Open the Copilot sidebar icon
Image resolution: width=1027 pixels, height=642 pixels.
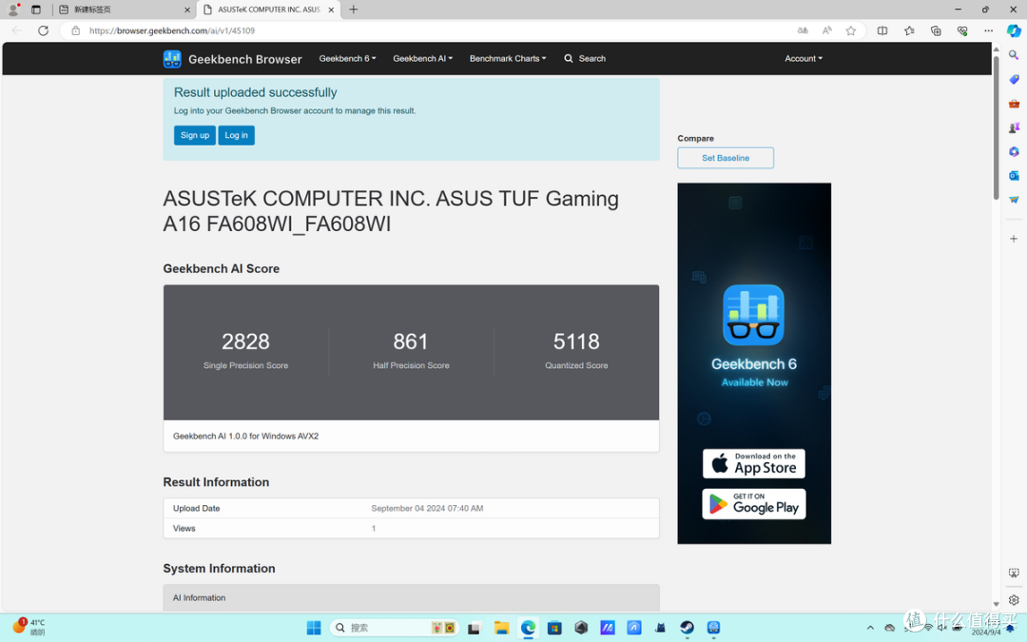point(1014,30)
